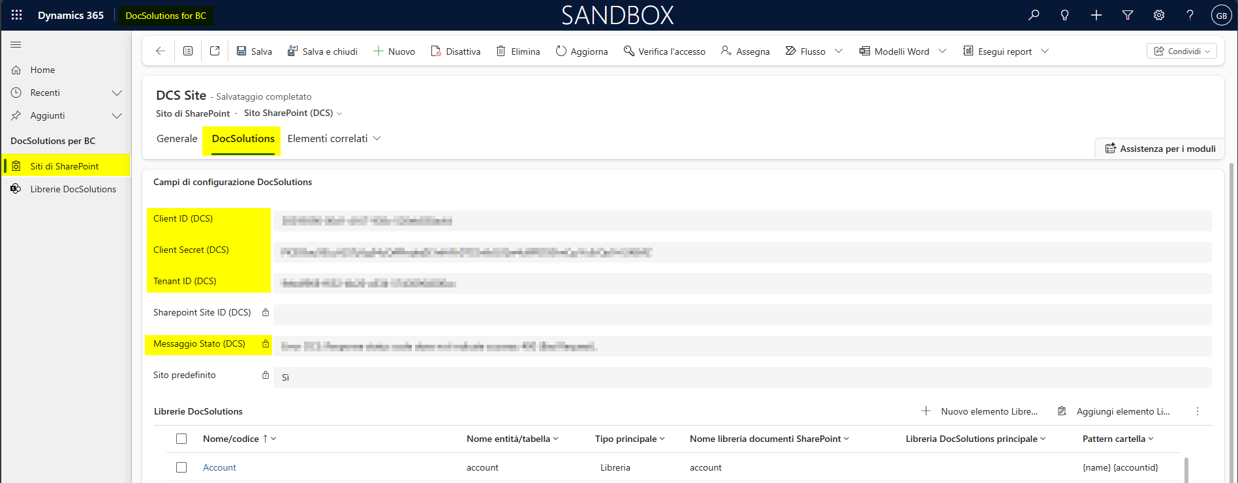Tick the Account row checkbox
Screen dimensions: 1238x483
coord(181,467)
